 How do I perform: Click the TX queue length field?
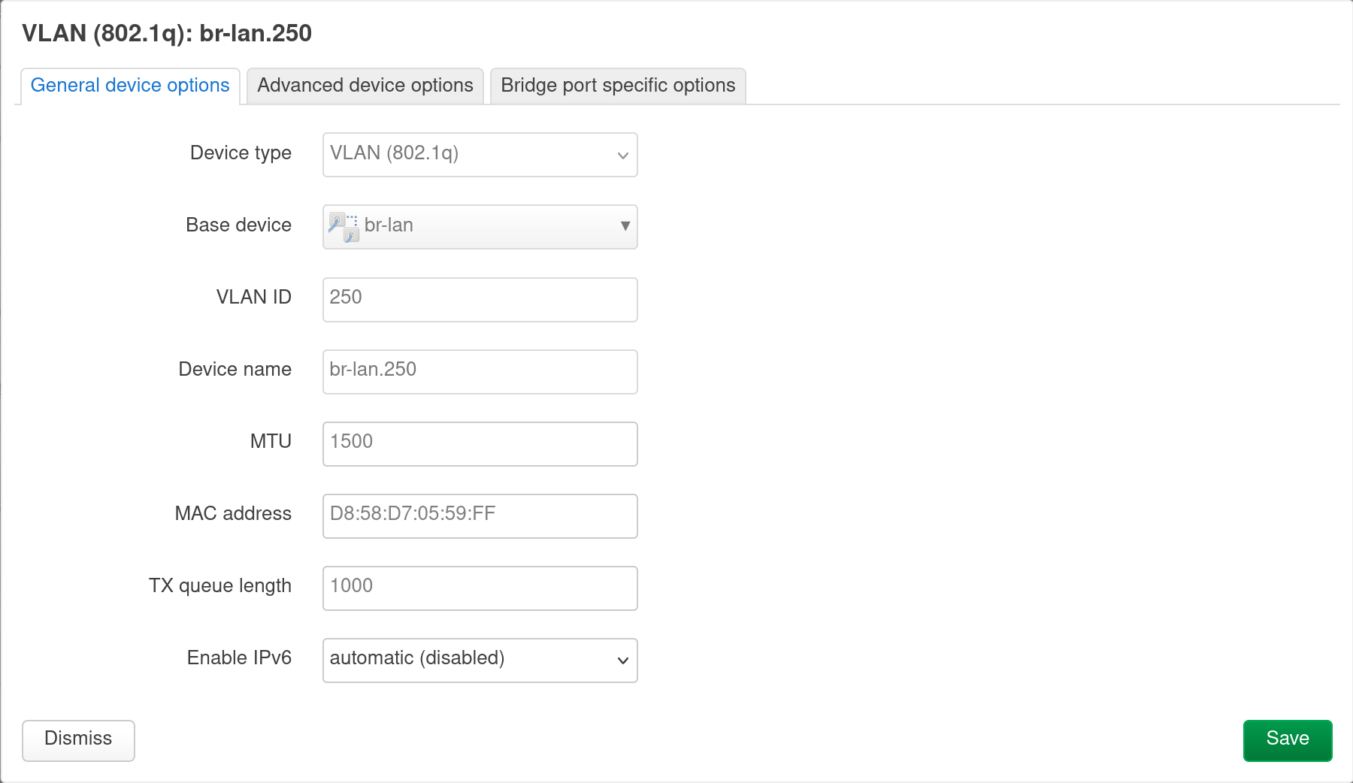point(479,588)
